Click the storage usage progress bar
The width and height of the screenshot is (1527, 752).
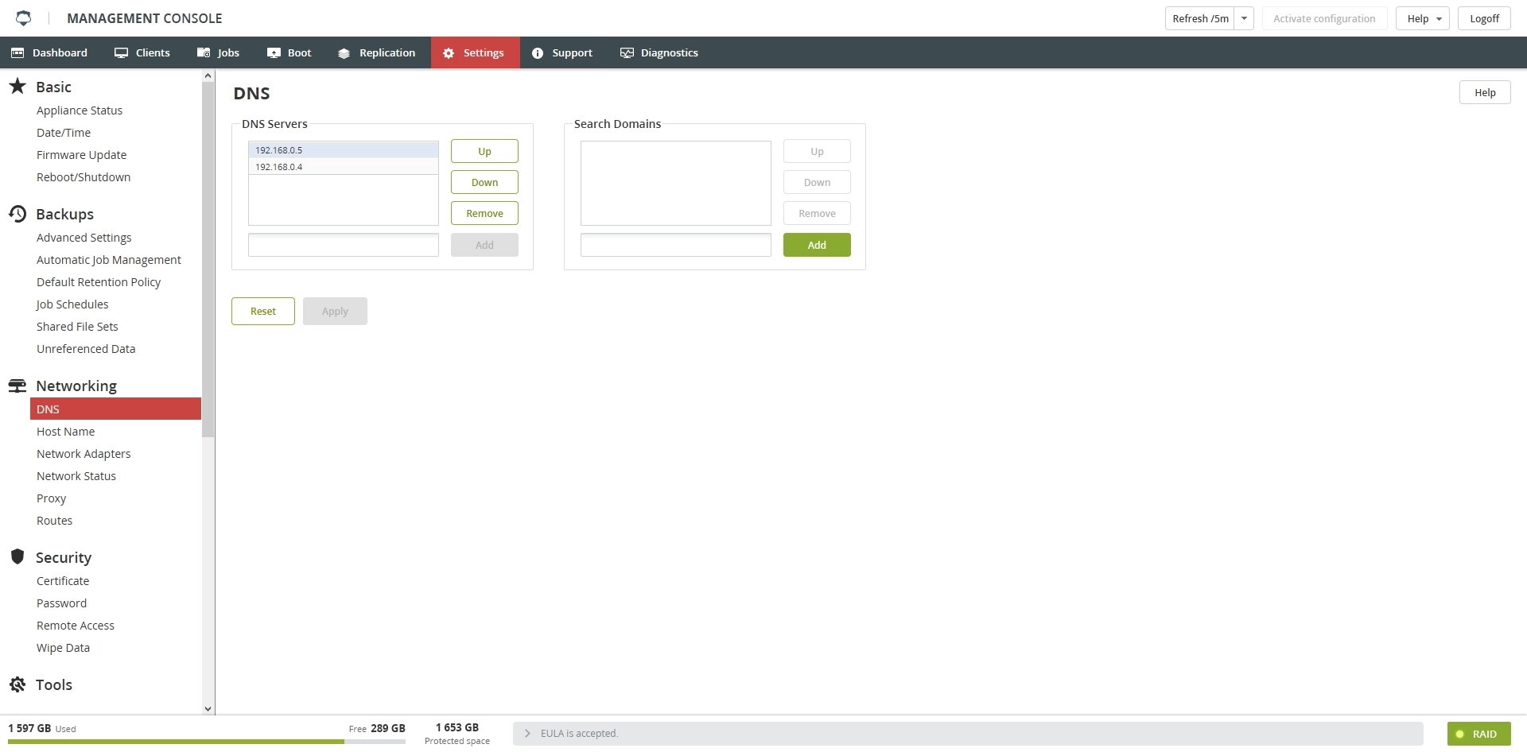(207, 742)
